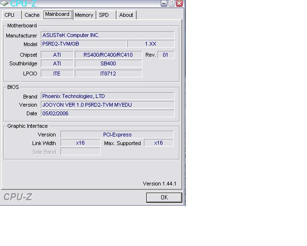The width and height of the screenshot is (307, 246).
Task: Click the maximize button in the title bar
Action: pyautogui.click(x=172, y=3)
